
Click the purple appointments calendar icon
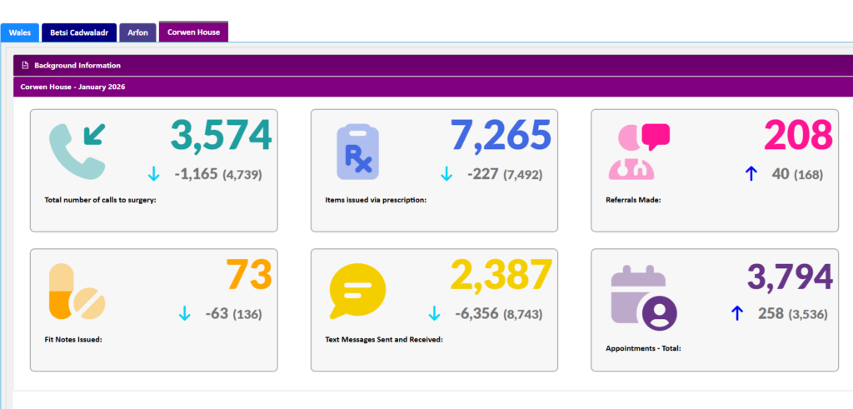642,297
